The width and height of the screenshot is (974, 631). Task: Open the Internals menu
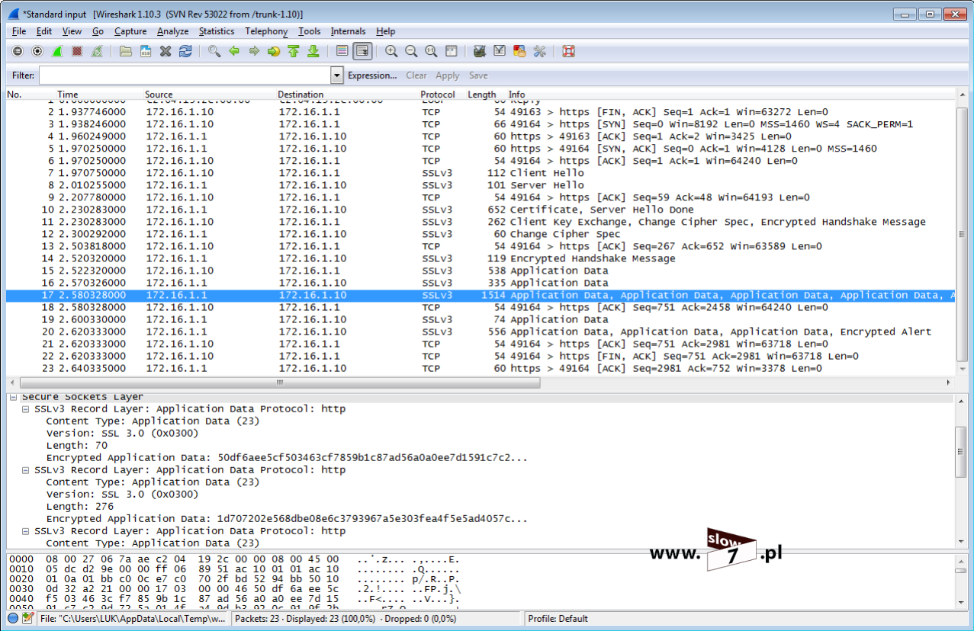348,31
